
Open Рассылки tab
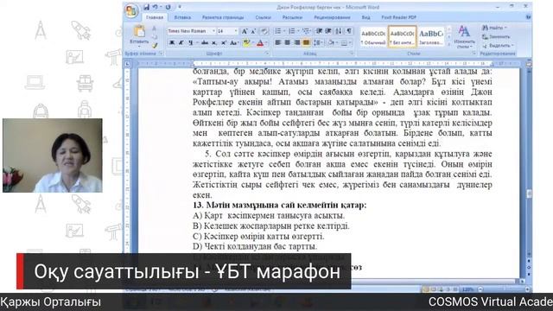coord(292,17)
